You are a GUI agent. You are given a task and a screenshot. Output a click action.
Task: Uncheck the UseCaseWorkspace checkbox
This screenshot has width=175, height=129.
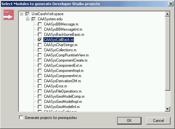[x=27, y=14]
